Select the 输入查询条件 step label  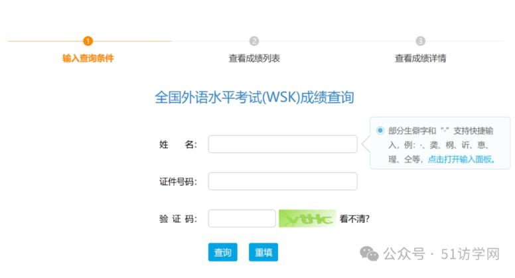tap(88, 58)
